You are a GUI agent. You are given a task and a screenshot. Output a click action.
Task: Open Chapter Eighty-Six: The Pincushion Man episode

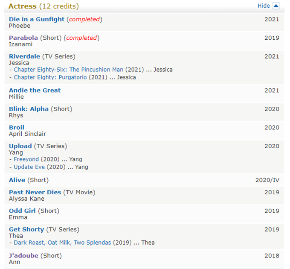pyautogui.click(x=68, y=70)
